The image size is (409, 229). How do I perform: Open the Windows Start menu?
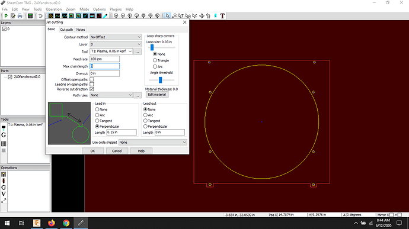pos(7,223)
